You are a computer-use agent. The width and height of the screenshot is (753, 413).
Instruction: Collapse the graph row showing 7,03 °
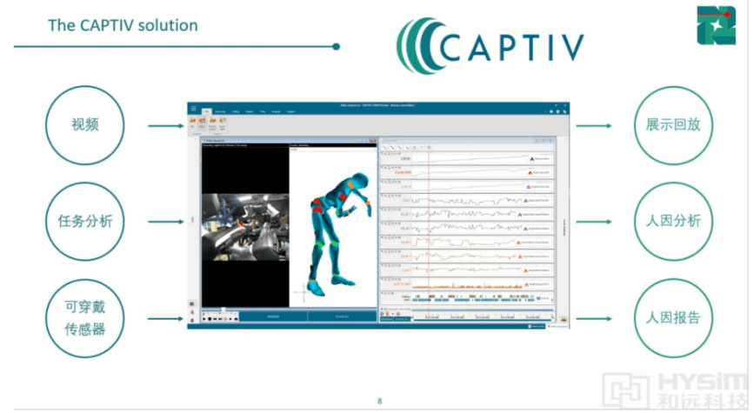383,196
